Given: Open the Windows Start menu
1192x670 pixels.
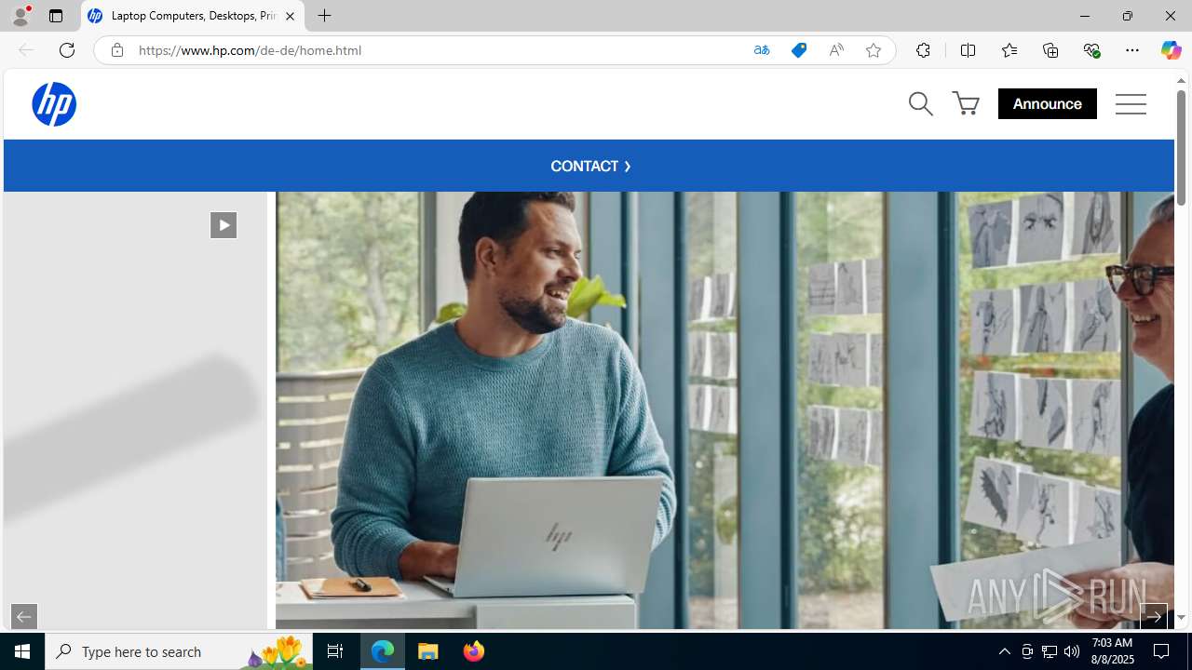Looking at the screenshot, I should coord(22,651).
